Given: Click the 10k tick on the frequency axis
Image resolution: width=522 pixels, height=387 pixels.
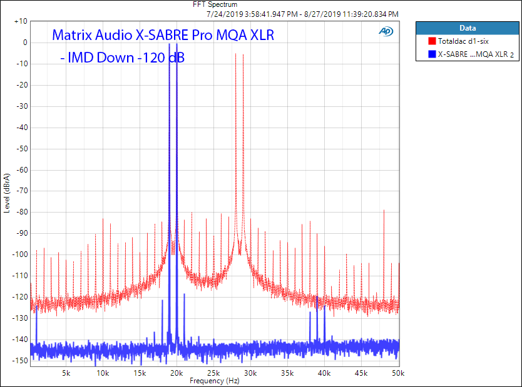Looking at the screenshot, I should (103, 373).
